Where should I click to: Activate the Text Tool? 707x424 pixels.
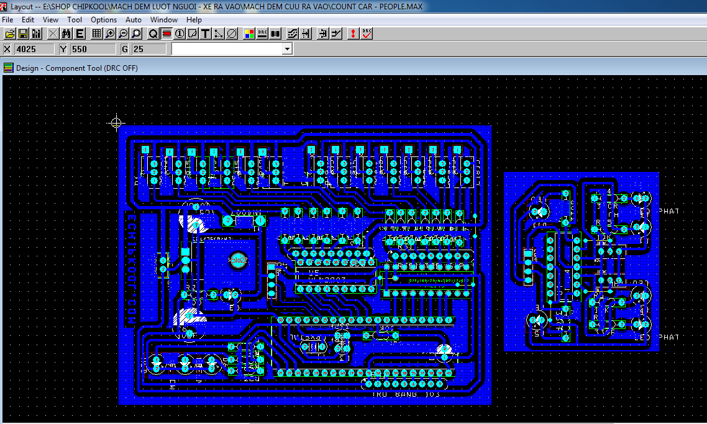point(206,34)
